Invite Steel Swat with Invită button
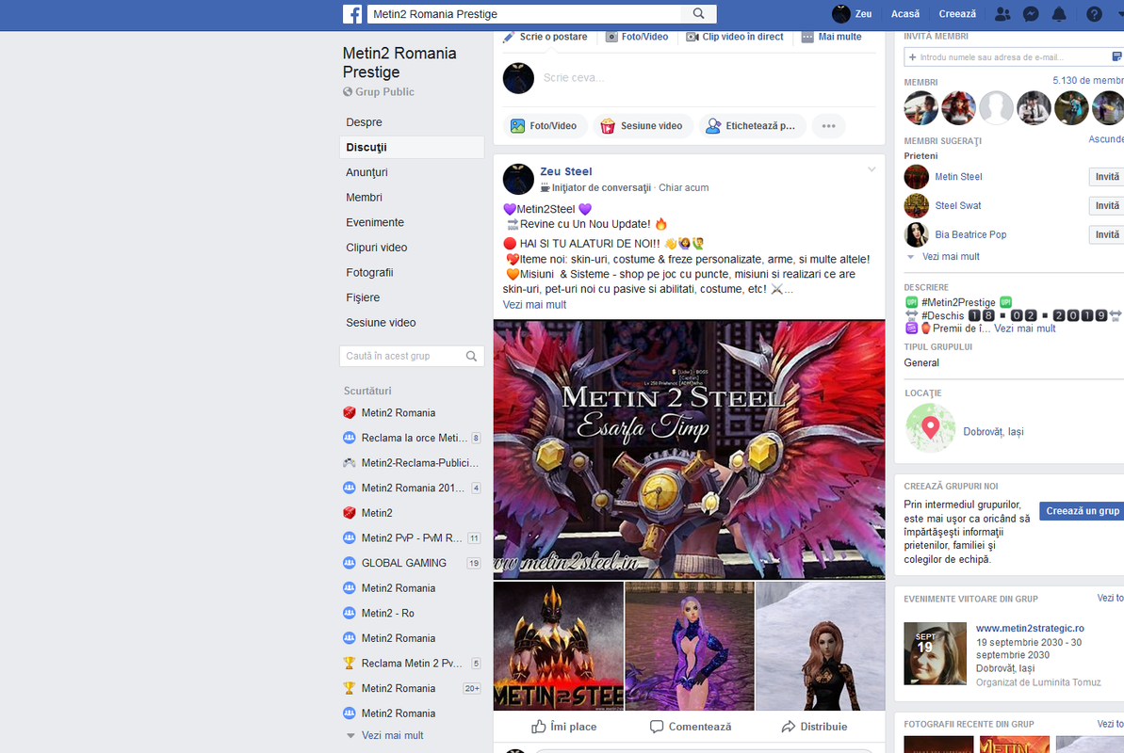1124x753 pixels. pos(1107,205)
